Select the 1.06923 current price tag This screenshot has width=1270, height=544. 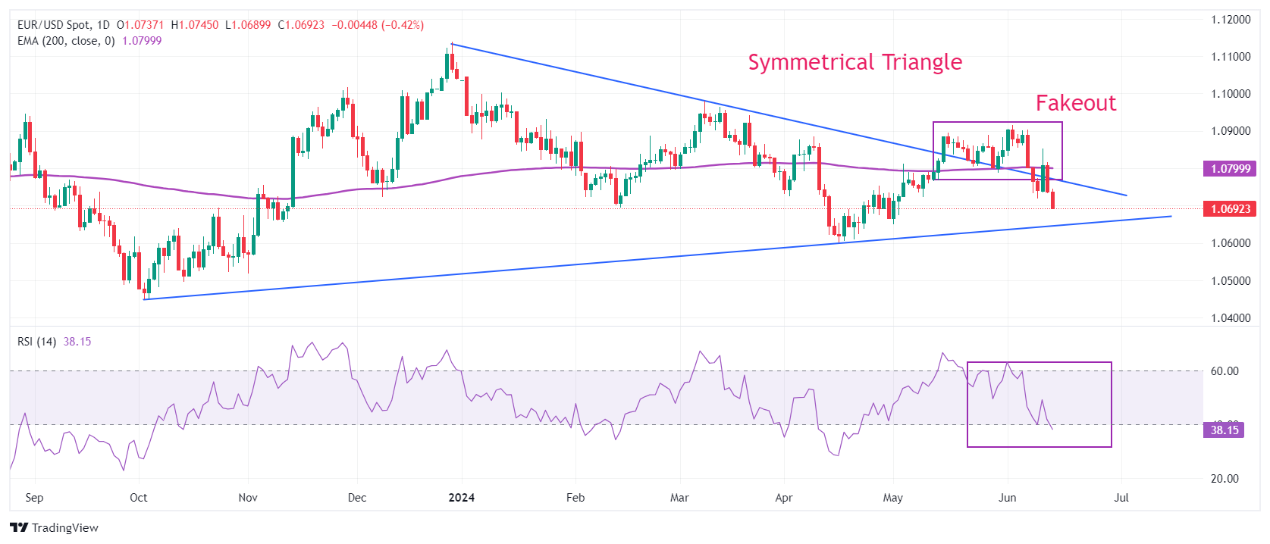pos(1230,208)
